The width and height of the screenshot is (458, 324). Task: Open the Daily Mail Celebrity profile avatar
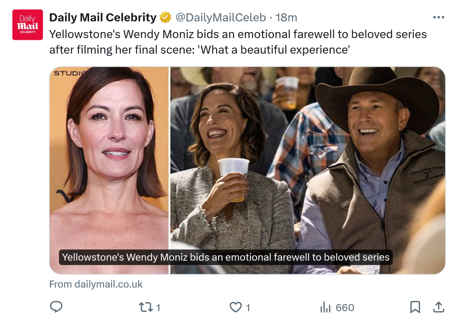pyautogui.click(x=27, y=25)
